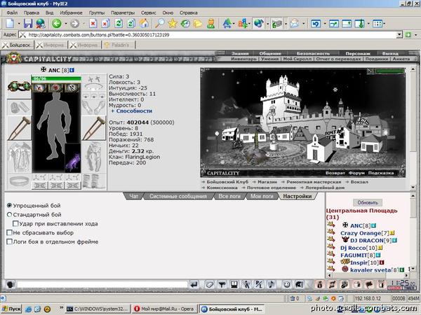Image resolution: width=421 pixels, height=315 pixels.
Task: Click the yellow folder toolbar icon
Action: click(198, 24)
